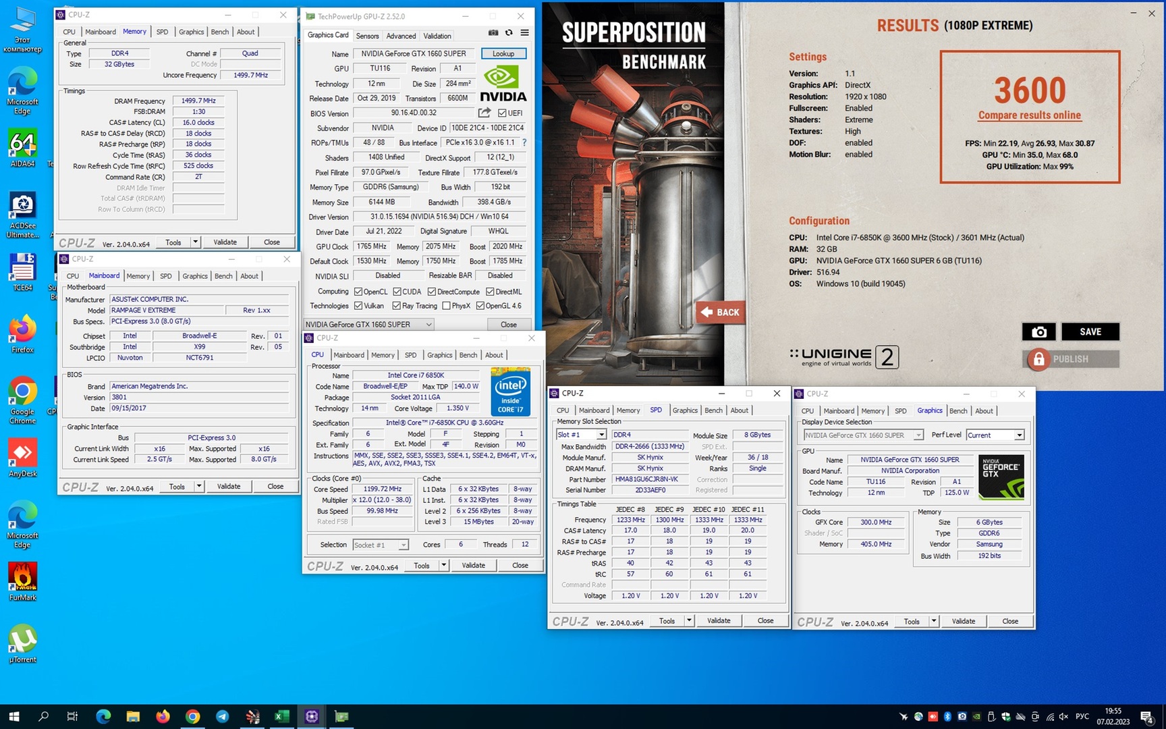1166x729 pixels.
Task: Toggle the CUDA checkbox
Action: (x=397, y=292)
